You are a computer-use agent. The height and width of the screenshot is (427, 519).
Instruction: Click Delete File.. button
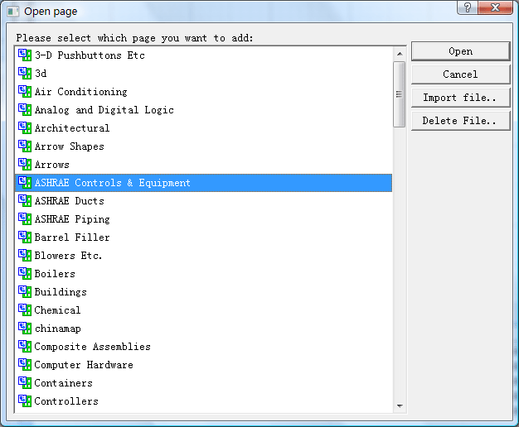tap(460, 121)
